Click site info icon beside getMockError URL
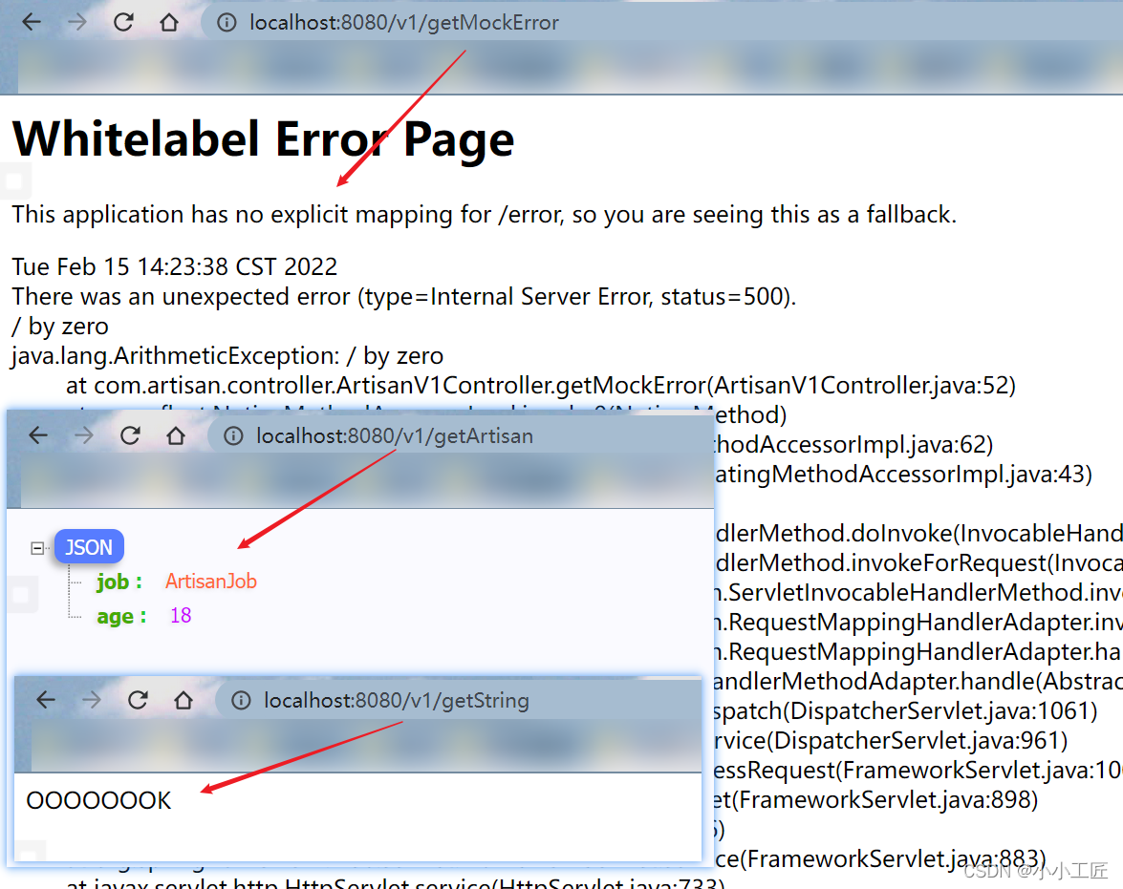 pyautogui.click(x=227, y=23)
